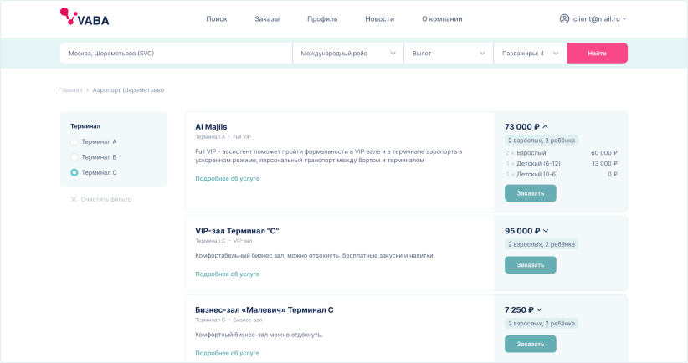Click the user profile avatar icon
This screenshot has height=363, width=688.
pos(564,18)
